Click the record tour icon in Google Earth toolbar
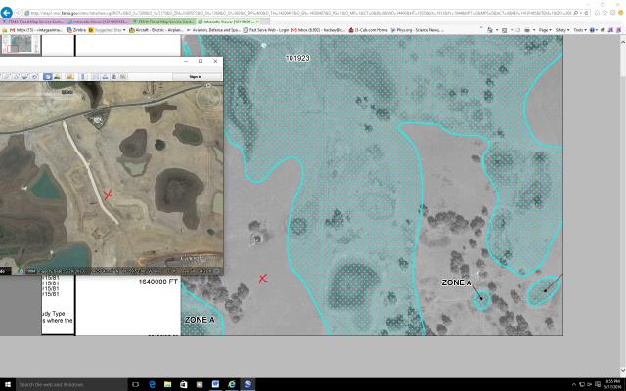The image size is (626, 391). pos(35,76)
